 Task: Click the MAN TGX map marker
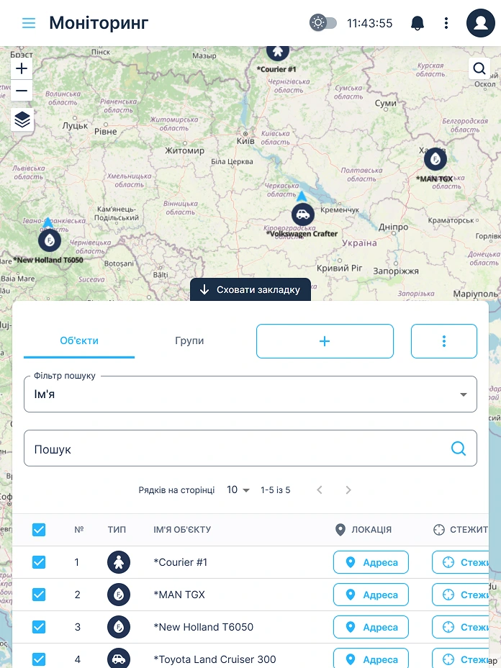(x=435, y=159)
